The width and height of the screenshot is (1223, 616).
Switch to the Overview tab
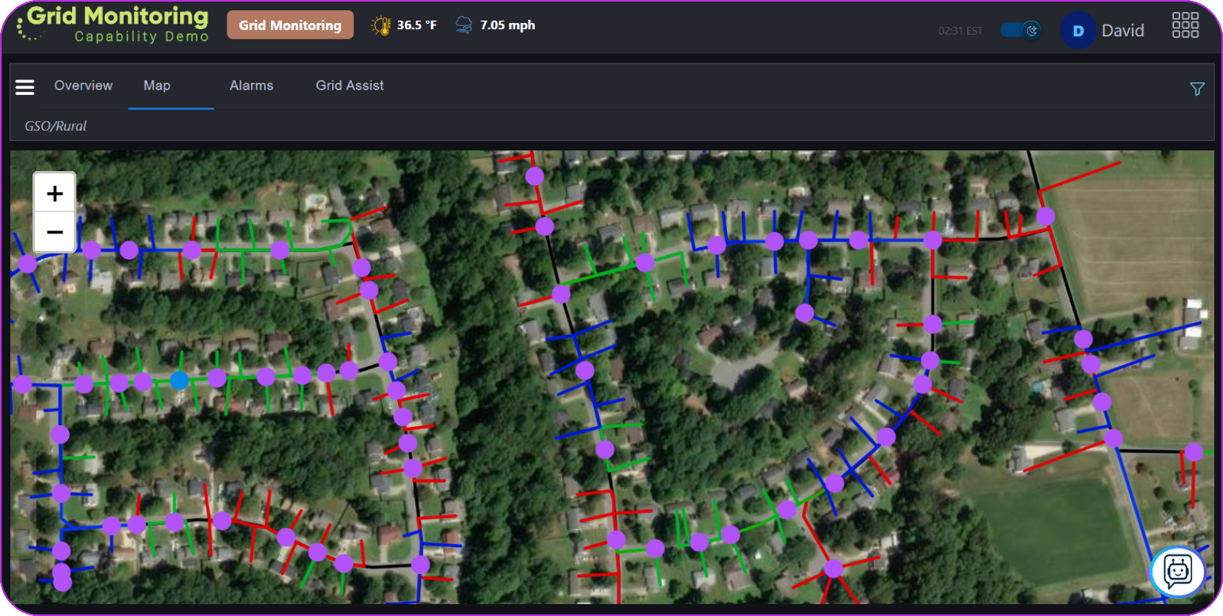click(x=83, y=86)
